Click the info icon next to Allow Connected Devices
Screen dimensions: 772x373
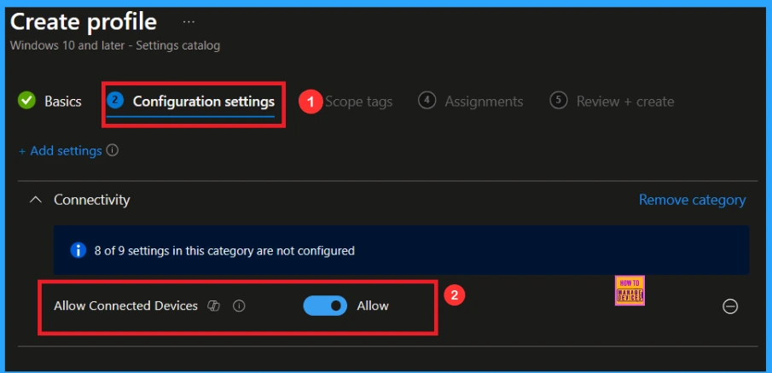click(x=239, y=306)
